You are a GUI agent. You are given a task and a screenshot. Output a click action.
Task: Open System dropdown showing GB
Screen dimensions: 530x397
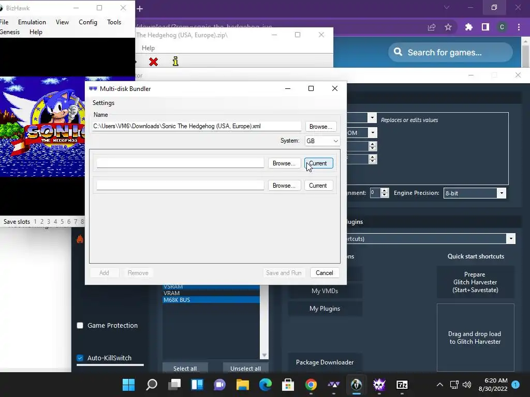coord(322,141)
